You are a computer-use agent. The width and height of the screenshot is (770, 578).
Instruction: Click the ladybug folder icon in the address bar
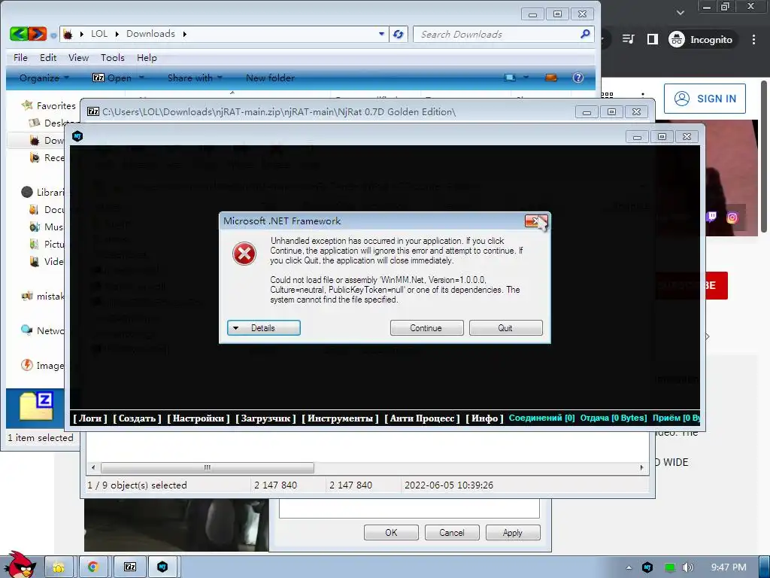pyautogui.click(x=68, y=34)
